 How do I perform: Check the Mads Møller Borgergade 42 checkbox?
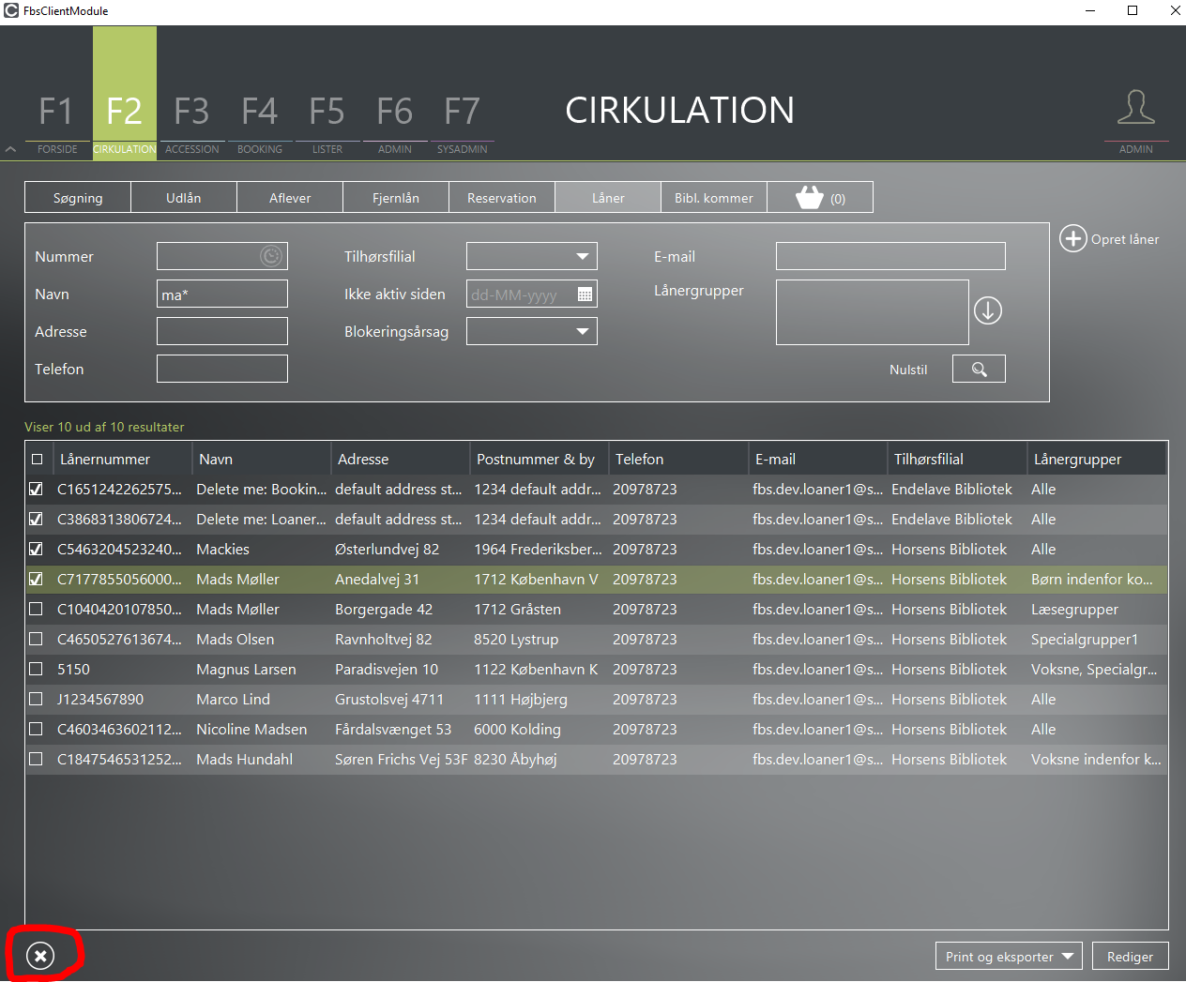(x=36, y=609)
